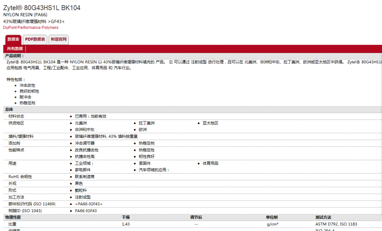The height and width of the screenshot is (231, 382).
Task: Select the 外观 row label
Action: (x=13, y=183)
